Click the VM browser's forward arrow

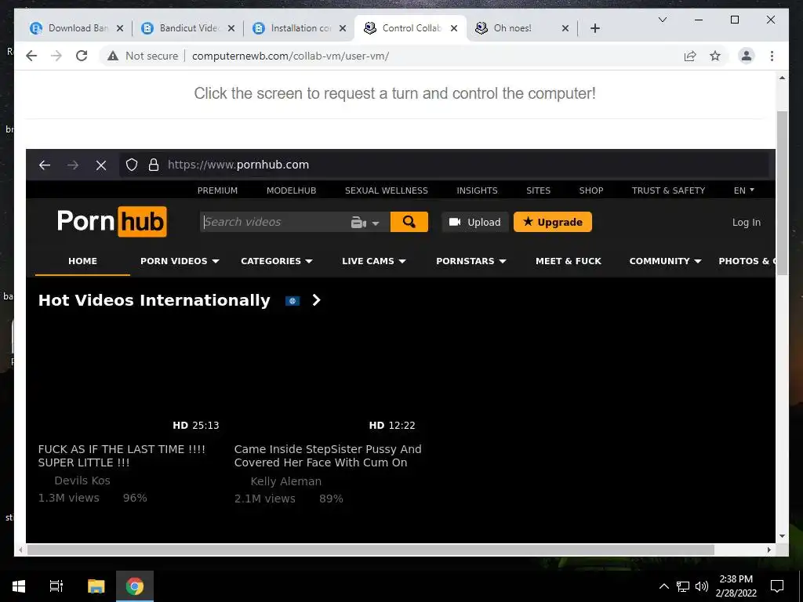coord(73,165)
